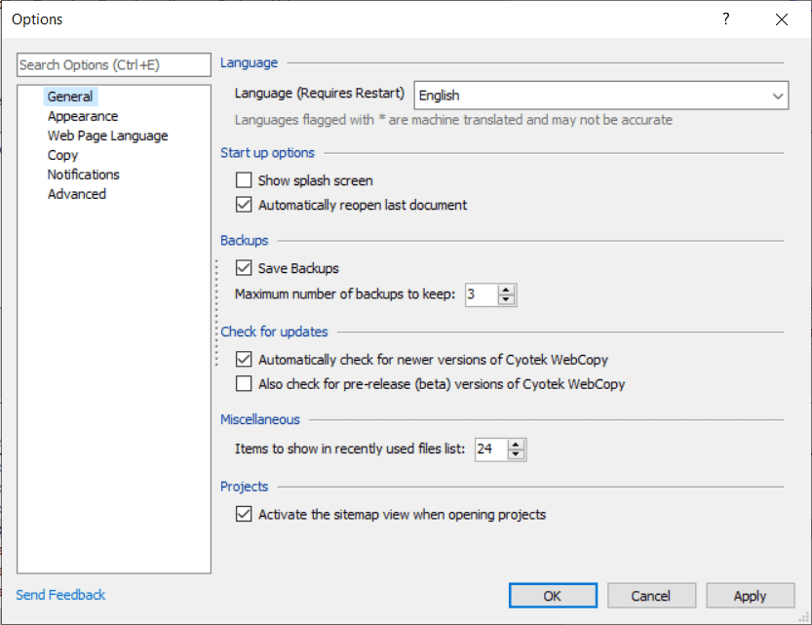
Task: Select the Appearance options page
Action: [83, 116]
